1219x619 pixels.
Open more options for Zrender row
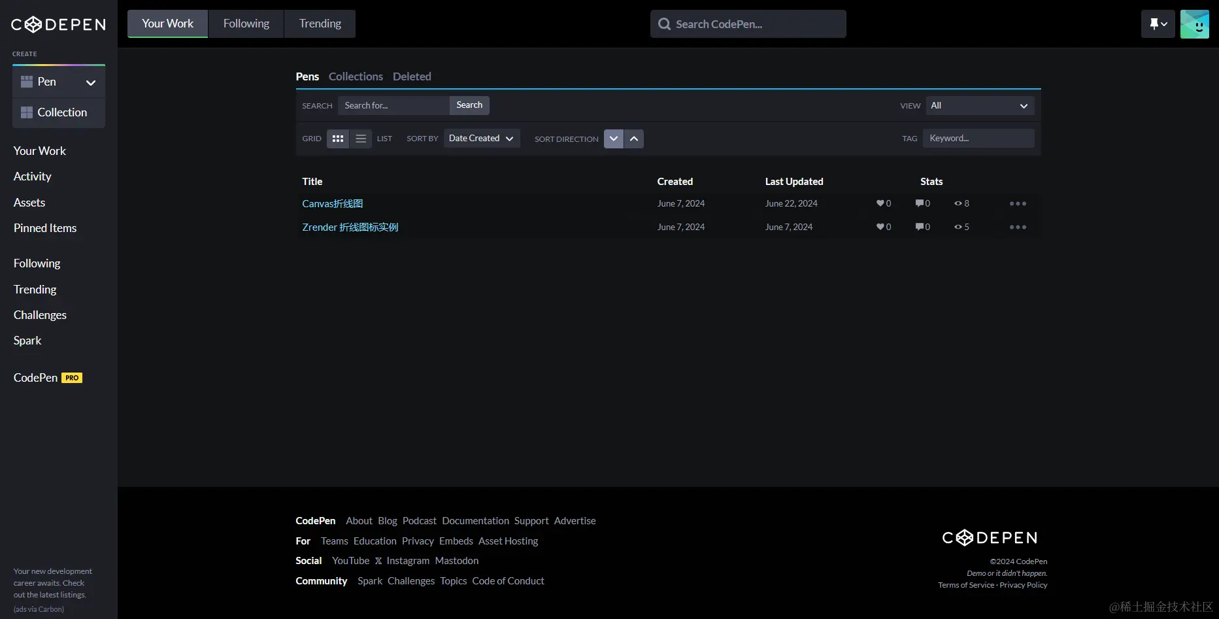(x=1018, y=227)
